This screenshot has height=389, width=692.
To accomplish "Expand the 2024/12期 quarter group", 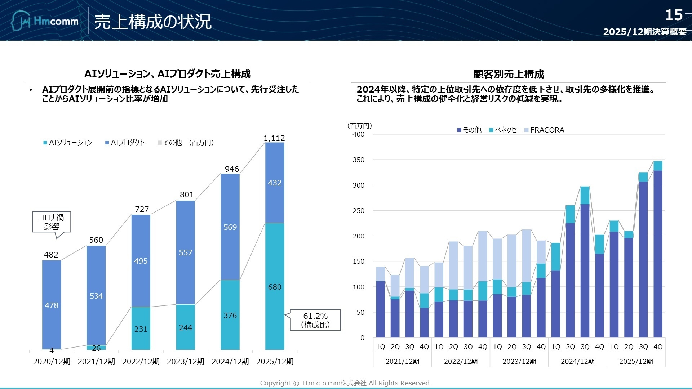I will [x=577, y=362].
